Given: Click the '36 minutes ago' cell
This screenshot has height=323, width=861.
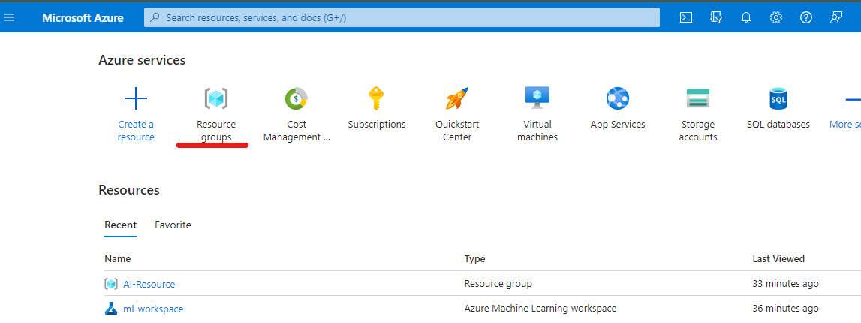Looking at the screenshot, I should pyautogui.click(x=785, y=309).
